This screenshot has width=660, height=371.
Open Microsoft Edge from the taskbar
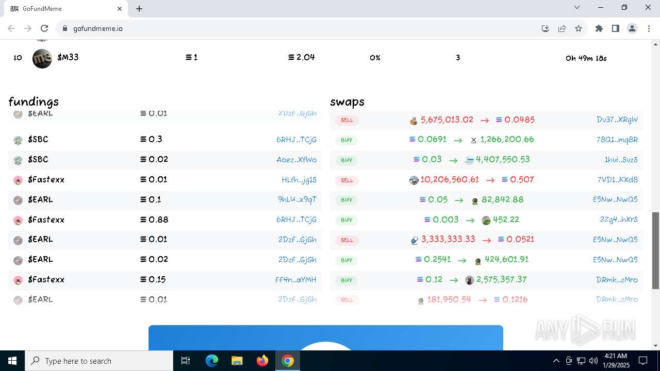pyautogui.click(x=212, y=361)
